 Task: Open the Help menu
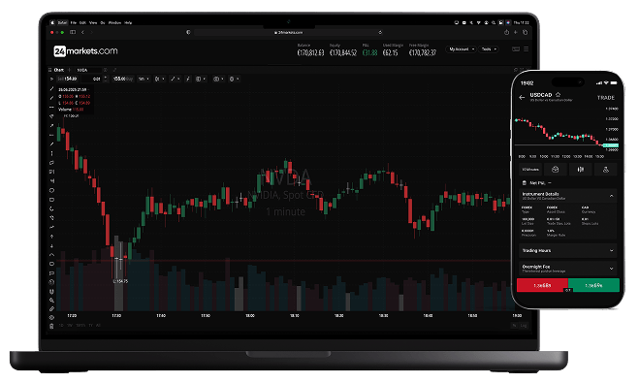pyautogui.click(x=128, y=23)
